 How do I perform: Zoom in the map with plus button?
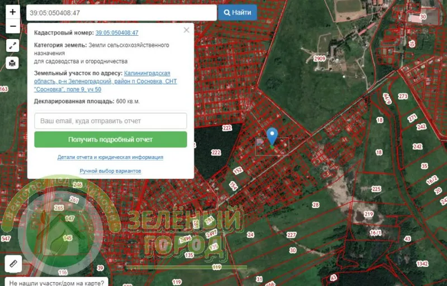pos(13,12)
